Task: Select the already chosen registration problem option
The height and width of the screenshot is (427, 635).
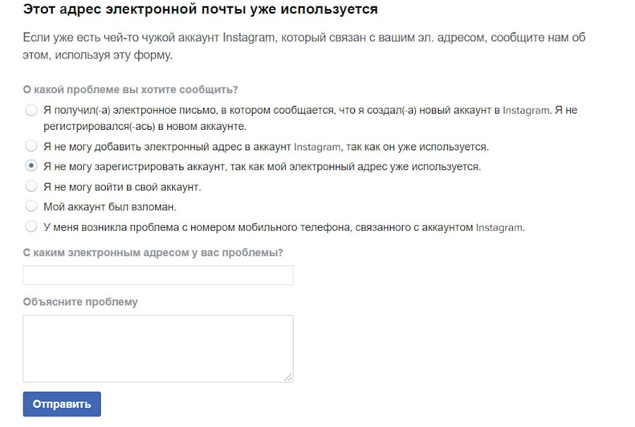Action: (x=31, y=165)
